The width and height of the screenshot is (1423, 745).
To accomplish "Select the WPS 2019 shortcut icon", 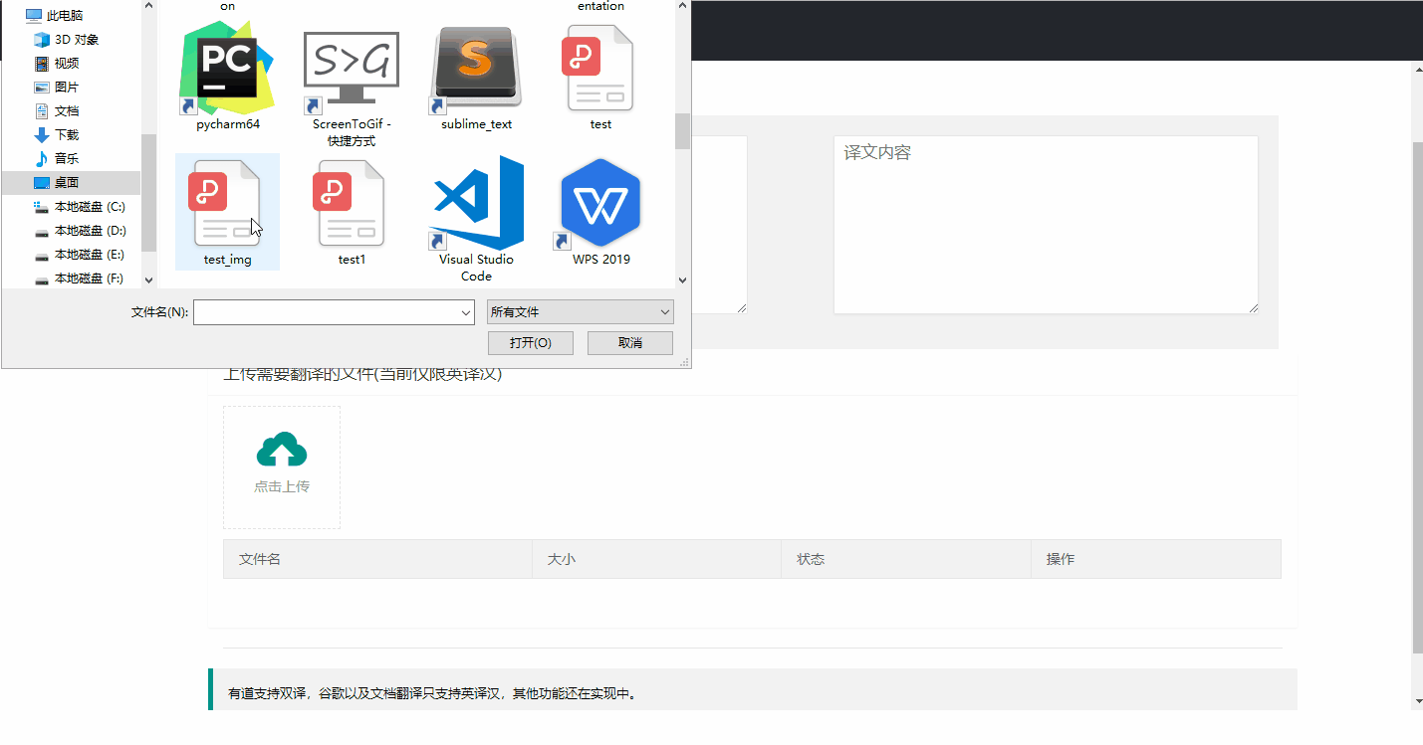I will (x=600, y=204).
